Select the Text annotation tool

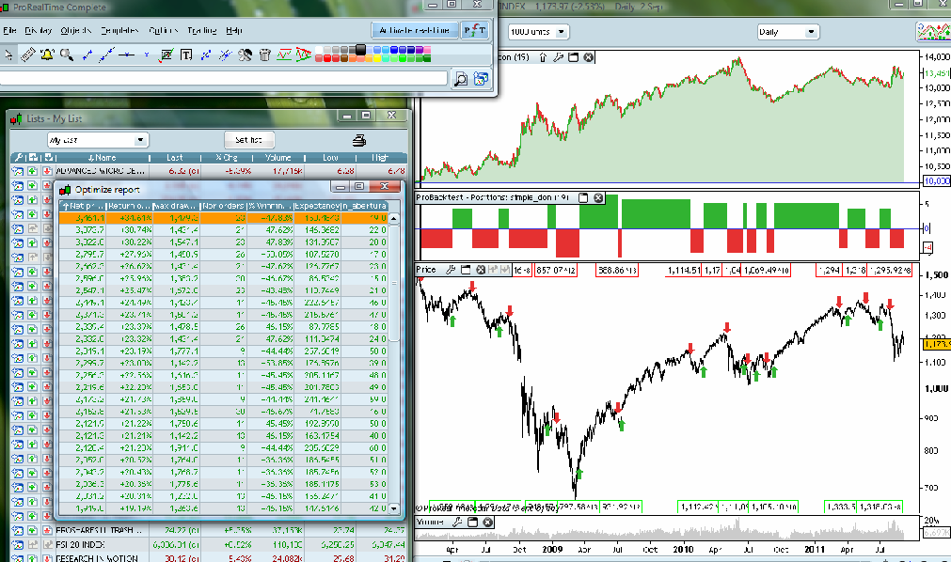pos(186,55)
